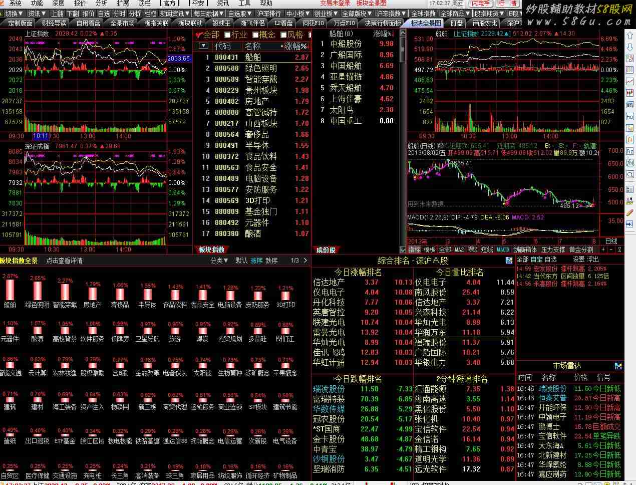This screenshot has width=636, height=485.
Task: Expand the 每日数据 dropdown
Action: coord(209,14)
